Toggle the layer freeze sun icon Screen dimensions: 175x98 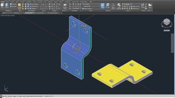tap(125, 4)
